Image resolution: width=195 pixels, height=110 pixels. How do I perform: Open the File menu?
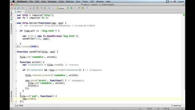click(x=31, y=2)
